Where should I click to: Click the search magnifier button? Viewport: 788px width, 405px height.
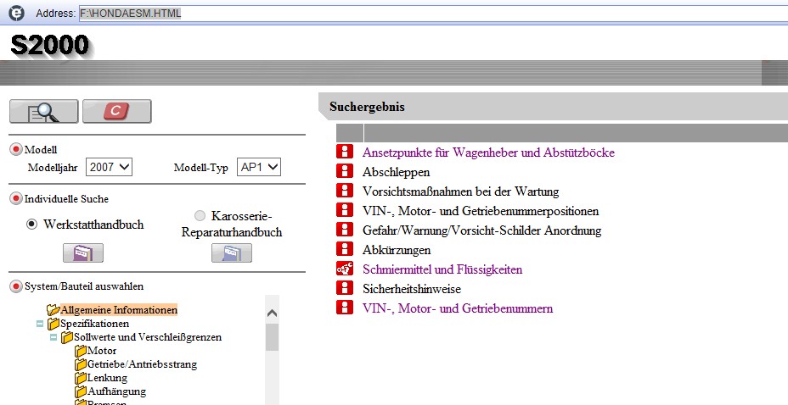point(43,112)
